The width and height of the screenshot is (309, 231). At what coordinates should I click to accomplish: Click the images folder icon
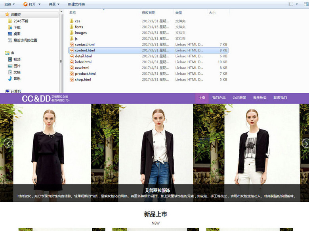click(72, 33)
